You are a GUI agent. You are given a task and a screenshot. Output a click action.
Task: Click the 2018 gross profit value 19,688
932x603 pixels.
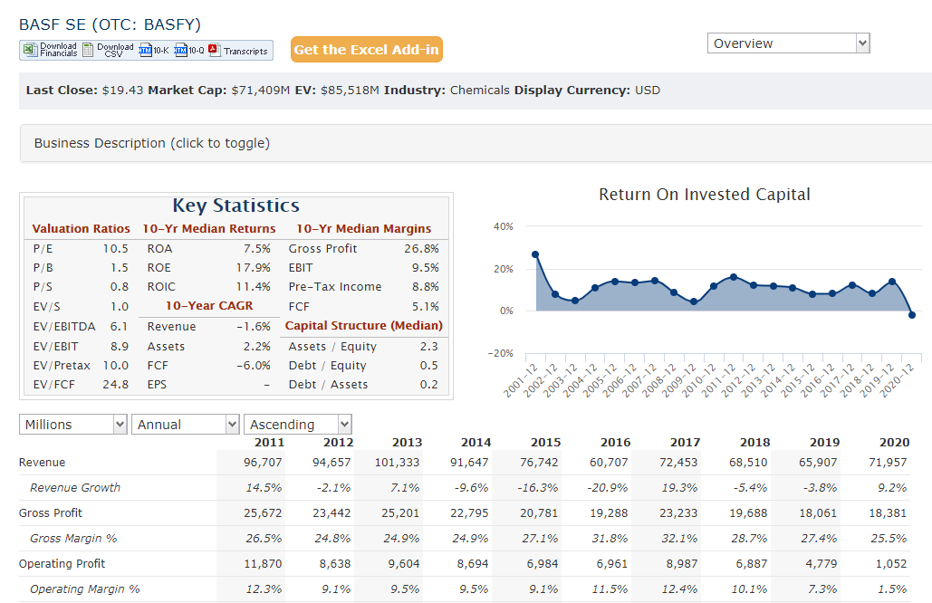748,512
